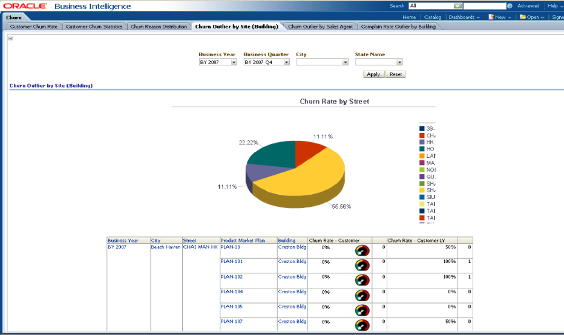Switch to Churn Reason Distribution tab
564x335 pixels.
(159, 27)
